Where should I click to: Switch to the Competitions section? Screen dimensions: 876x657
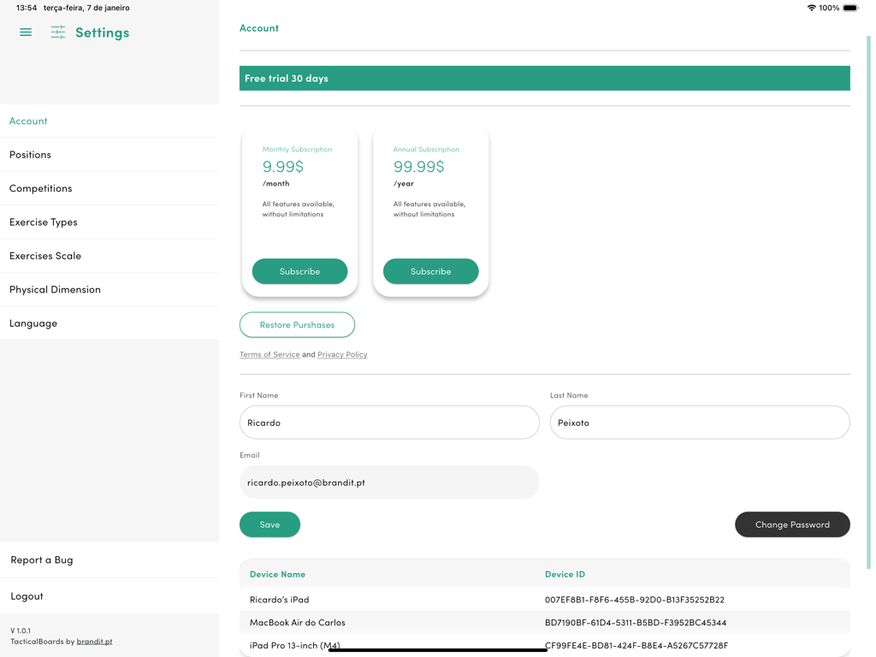(x=40, y=188)
